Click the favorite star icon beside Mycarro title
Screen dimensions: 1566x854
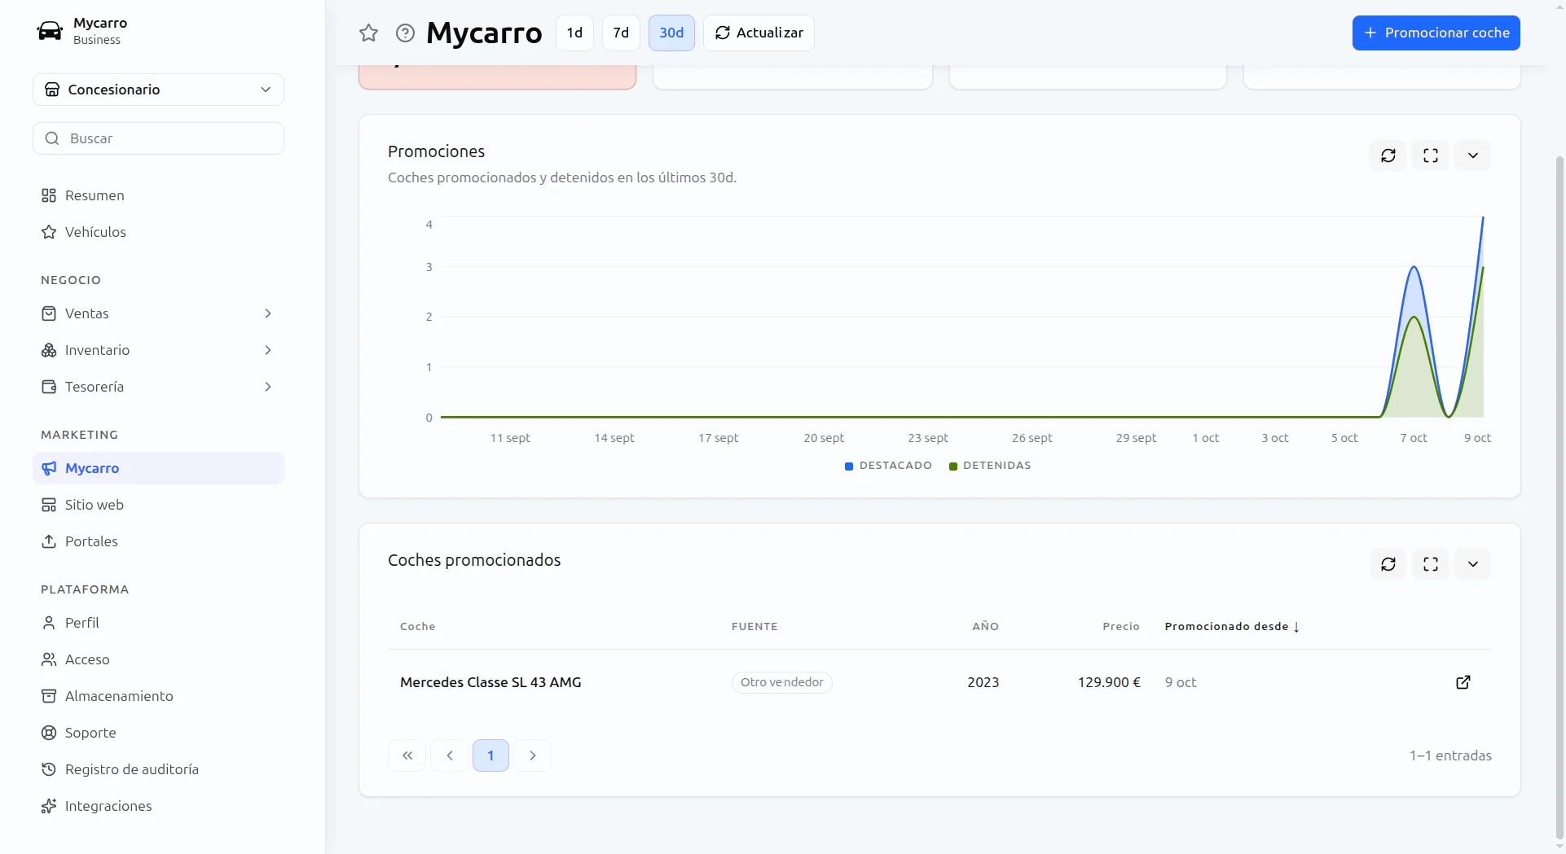pyautogui.click(x=368, y=33)
